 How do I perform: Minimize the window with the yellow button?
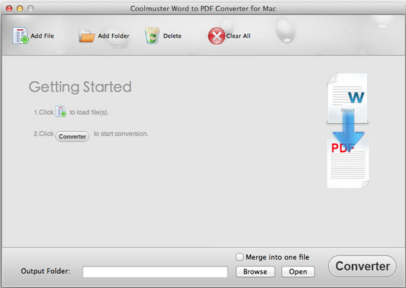pyautogui.click(x=19, y=7)
